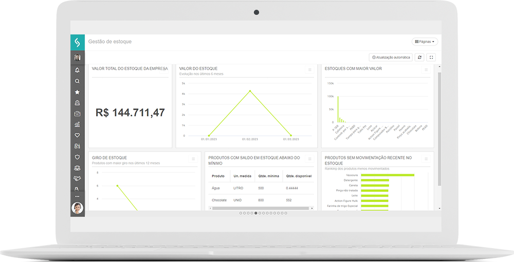Click the refresh dashboard icon button
The height and width of the screenshot is (262, 514).
420,57
